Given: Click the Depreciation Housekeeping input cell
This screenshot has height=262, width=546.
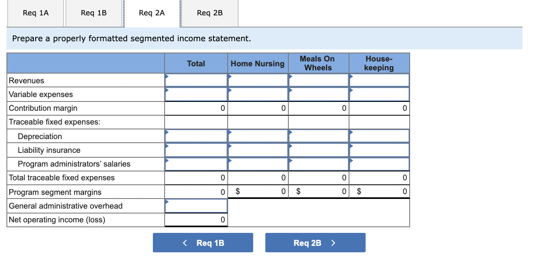Looking at the screenshot, I should click(379, 136).
